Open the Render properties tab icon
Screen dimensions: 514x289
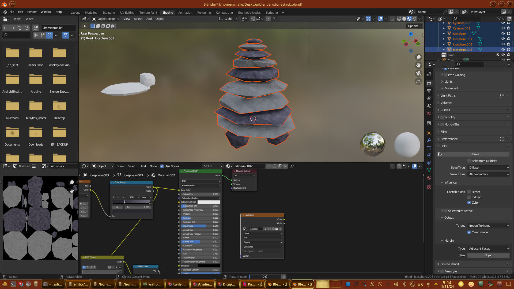point(429,83)
